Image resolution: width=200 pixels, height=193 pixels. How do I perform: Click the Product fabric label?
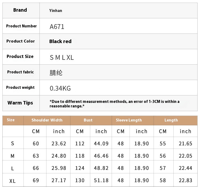point(21,72)
